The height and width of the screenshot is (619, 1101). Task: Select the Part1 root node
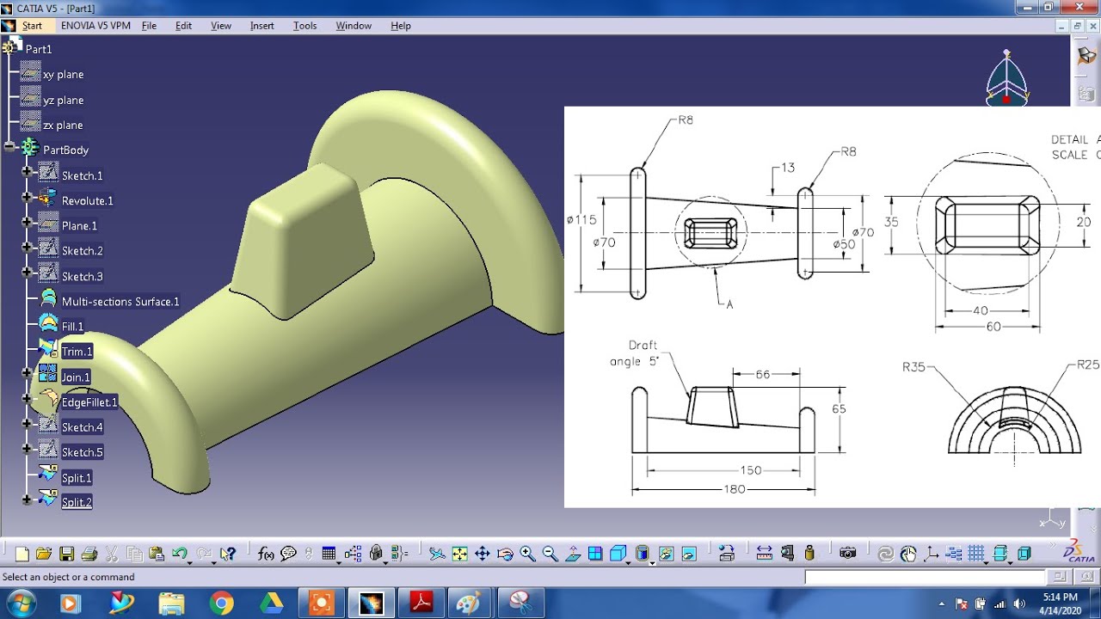tap(39, 49)
